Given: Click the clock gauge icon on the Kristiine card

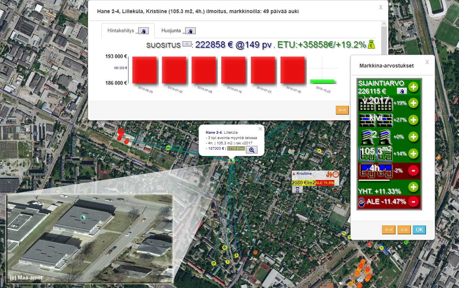Looking at the screenshot, I should [x=335, y=175].
